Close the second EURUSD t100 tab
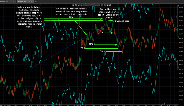The width and height of the screenshot is (184, 106). 33,2
